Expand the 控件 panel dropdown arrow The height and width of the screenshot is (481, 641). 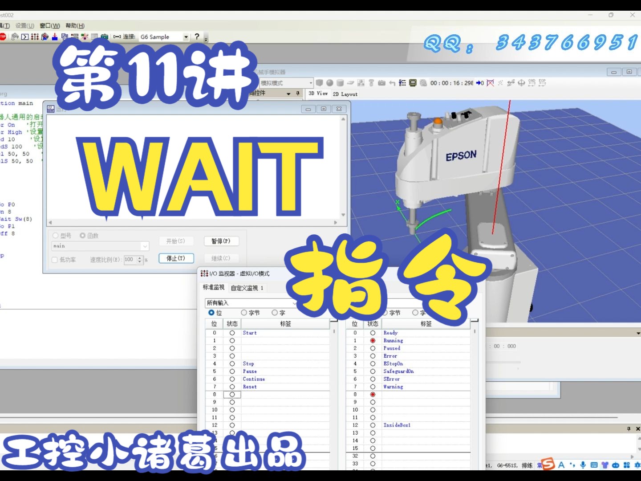point(288,94)
